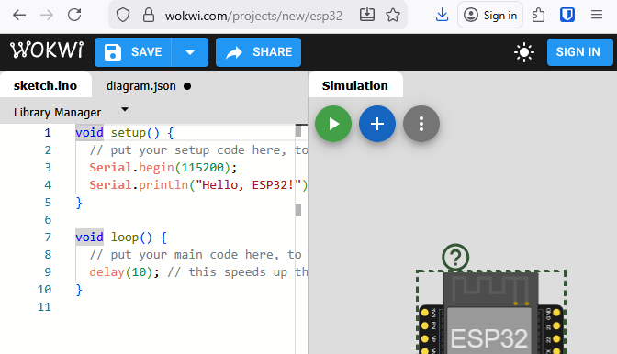Open the browser hamburger menu
Image resolution: width=617 pixels, height=354 pixels.
coord(597,16)
